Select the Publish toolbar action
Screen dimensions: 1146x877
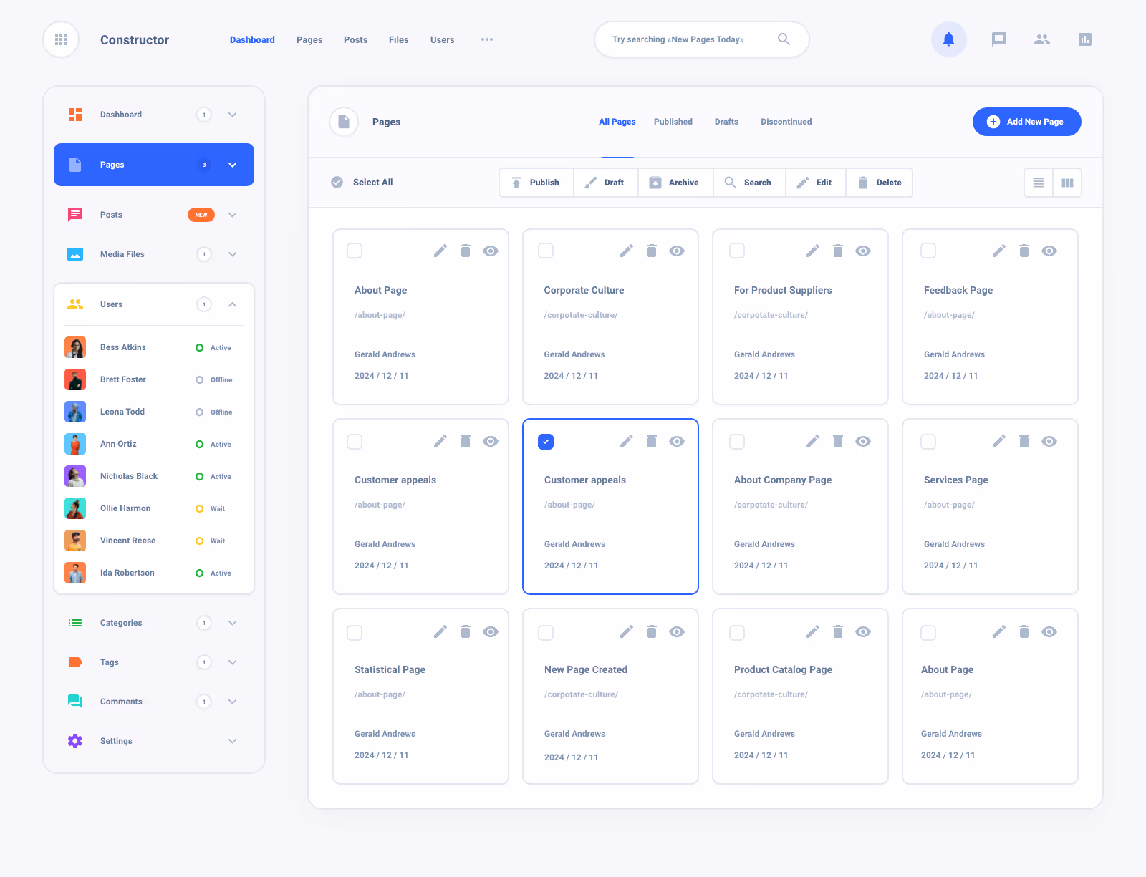536,183
